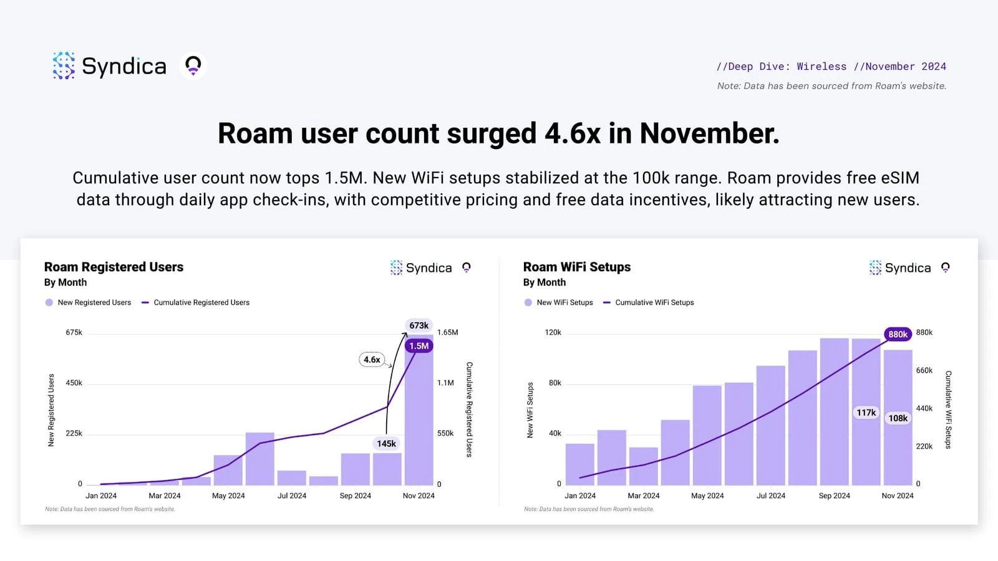Screen dimensions: 998x561
Task: Click the WiFi signal icon beside the header logo
Action: (x=193, y=65)
